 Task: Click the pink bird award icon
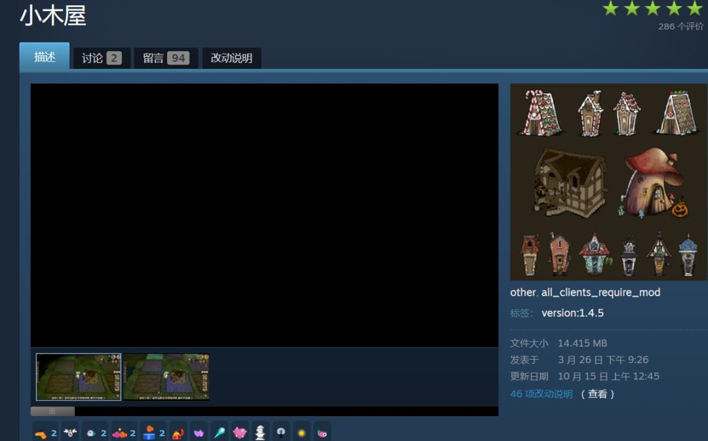click(x=322, y=433)
